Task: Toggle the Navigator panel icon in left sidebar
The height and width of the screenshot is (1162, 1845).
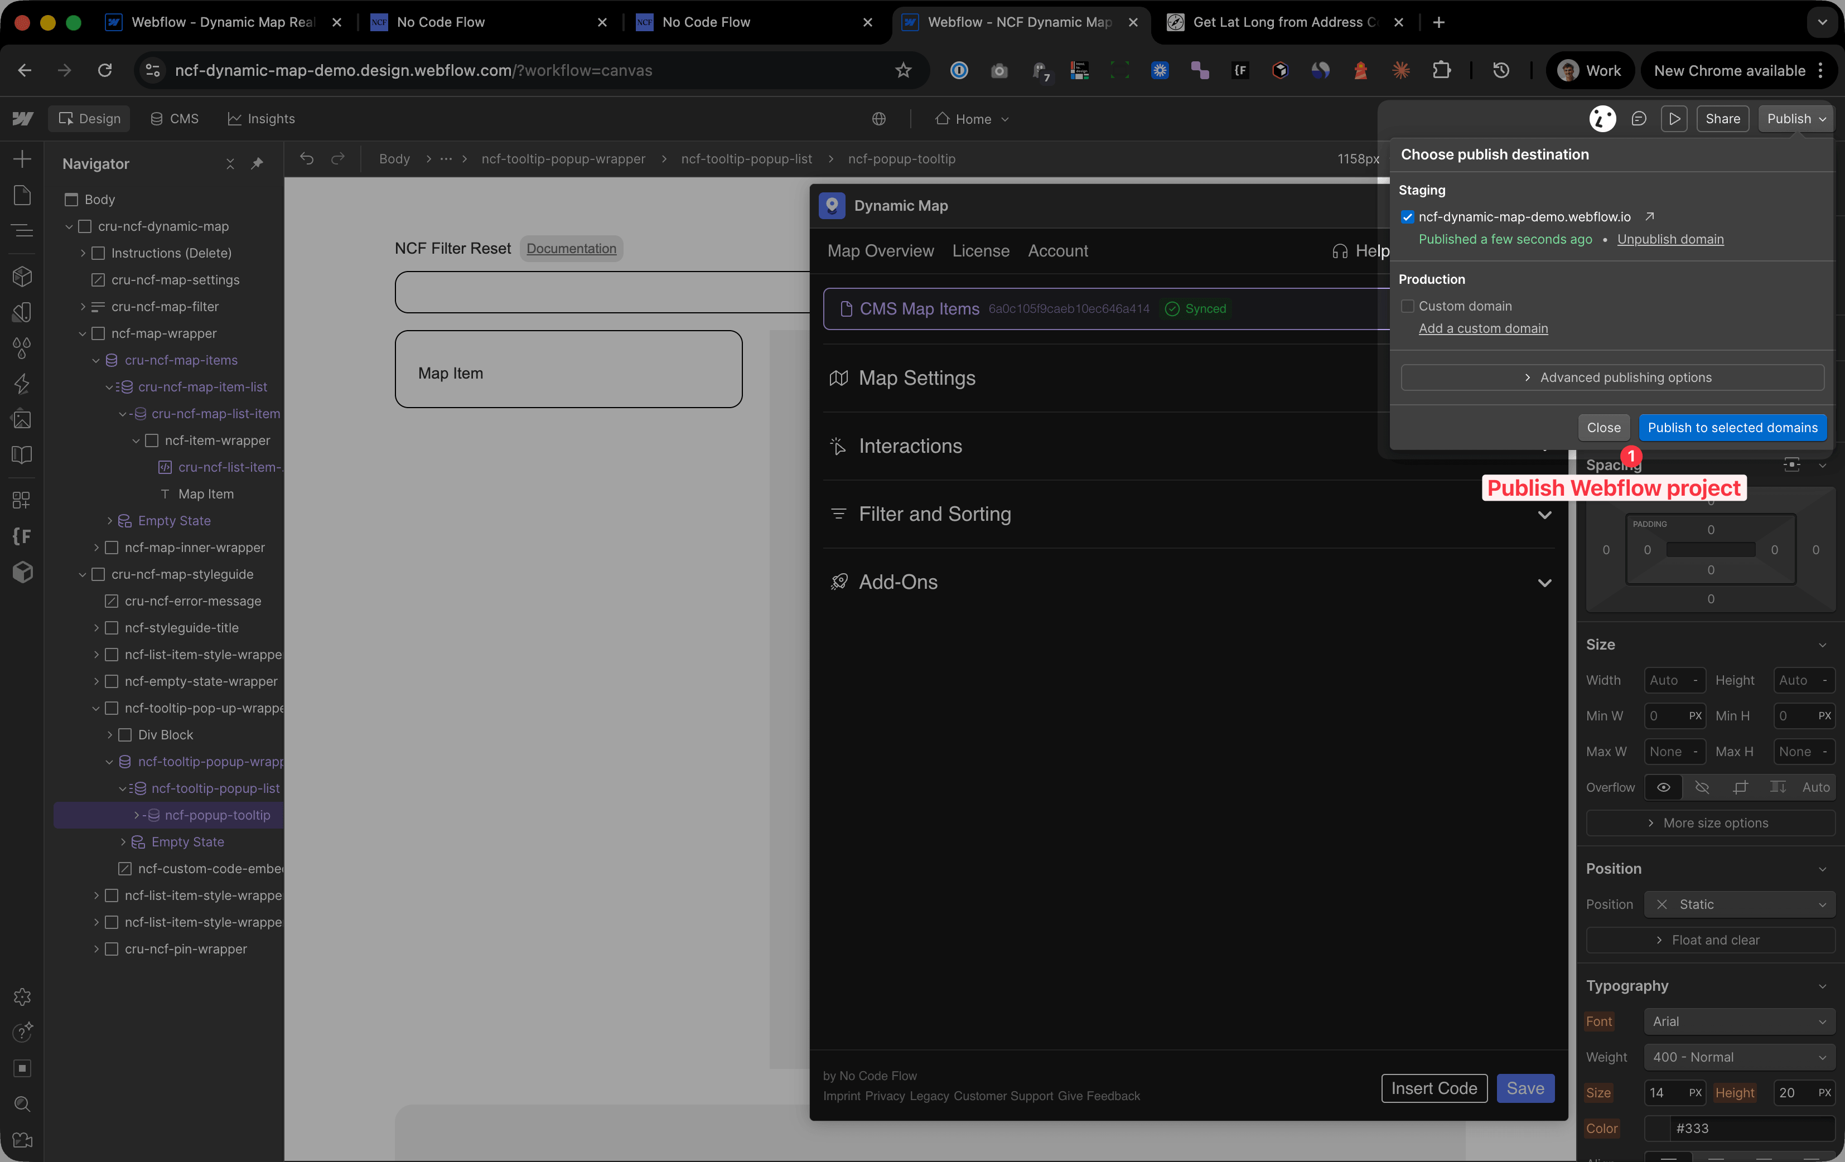Action: coord(22,231)
